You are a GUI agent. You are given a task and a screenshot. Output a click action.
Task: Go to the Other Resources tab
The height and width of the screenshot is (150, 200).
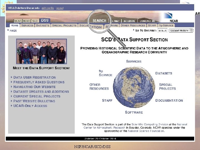133,25
